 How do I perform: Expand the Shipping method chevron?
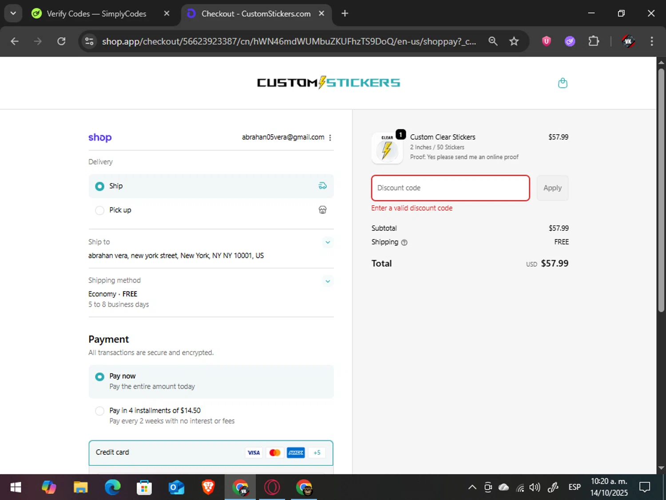coord(328,281)
